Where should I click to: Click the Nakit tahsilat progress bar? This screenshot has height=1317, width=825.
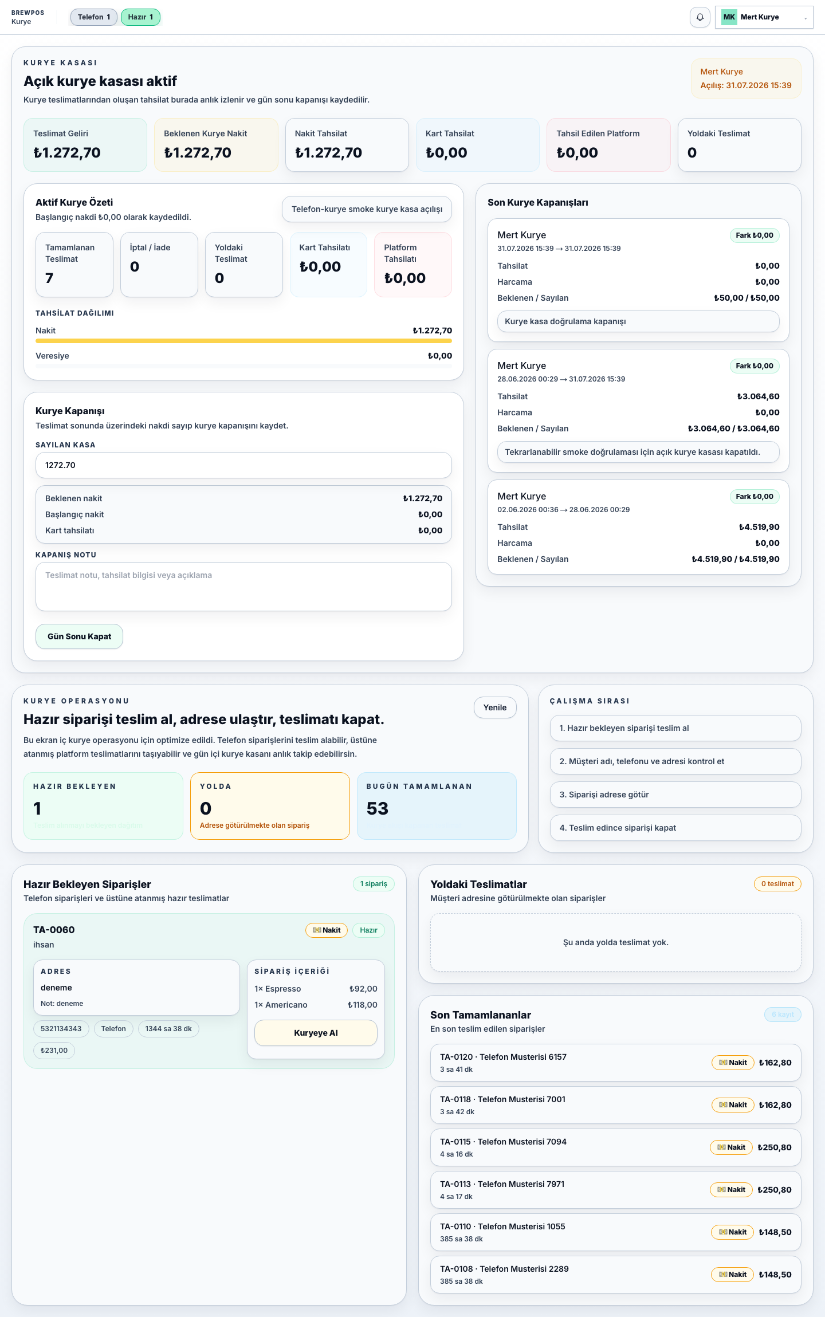(243, 341)
